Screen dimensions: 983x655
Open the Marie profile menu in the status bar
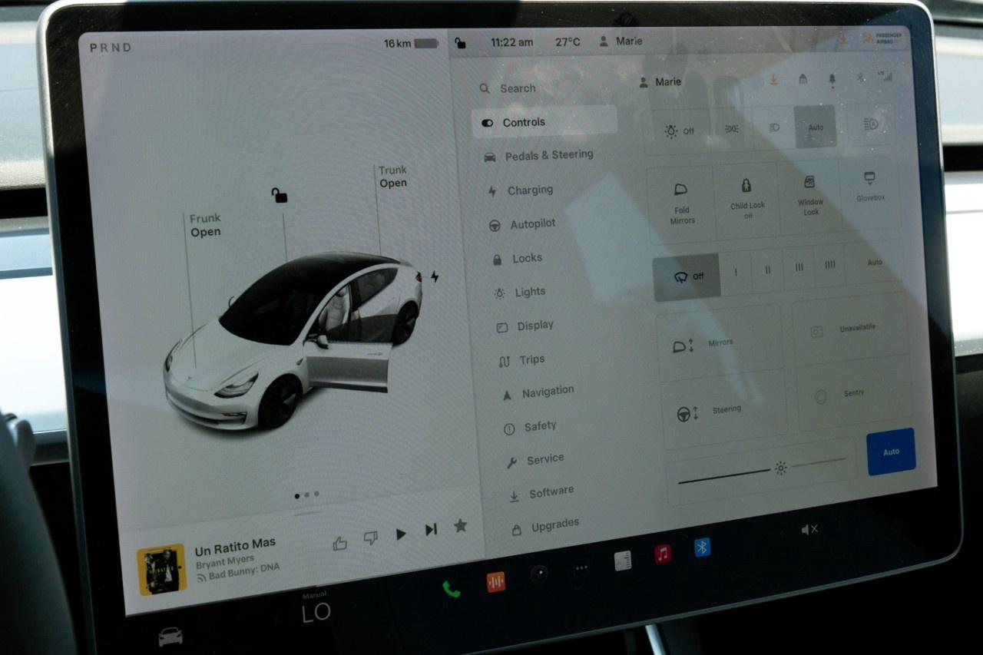pyautogui.click(x=621, y=41)
